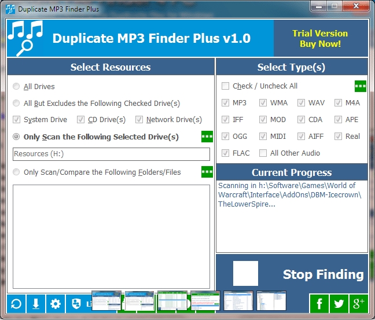The image size is (375, 320).
Task: Toggle the System Drive checkbox
Action: (x=17, y=119)
